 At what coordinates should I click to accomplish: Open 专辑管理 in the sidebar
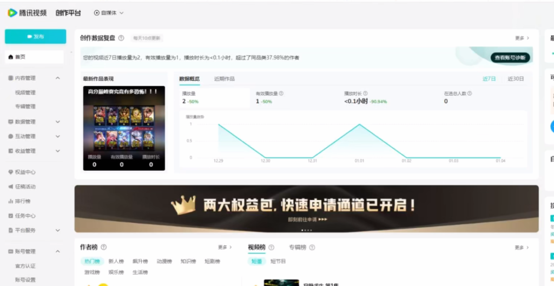click(25, 107)
